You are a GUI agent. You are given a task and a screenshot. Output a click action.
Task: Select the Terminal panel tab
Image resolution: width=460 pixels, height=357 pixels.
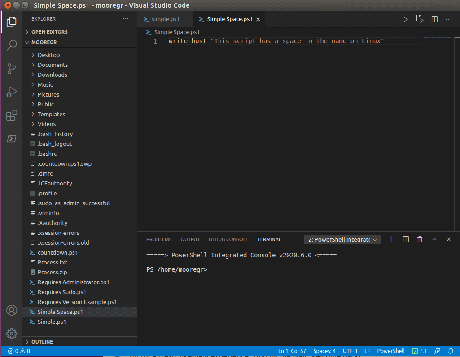click(269, 239)
